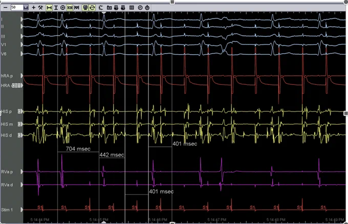Image resolution: width=348 pixels, height=224 pixels.
Task: Click the 5:14:47 PM timestamp
Action: [217, 220]
